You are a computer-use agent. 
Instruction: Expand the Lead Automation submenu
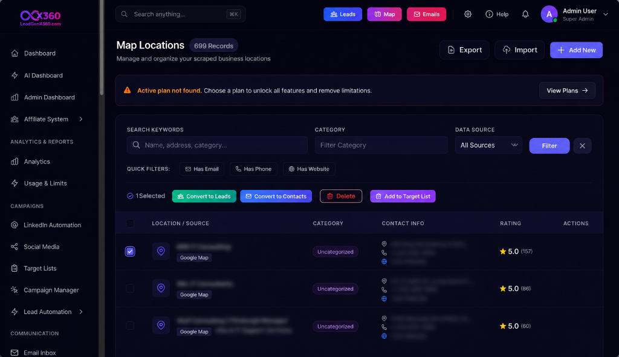tap(81, 312)
